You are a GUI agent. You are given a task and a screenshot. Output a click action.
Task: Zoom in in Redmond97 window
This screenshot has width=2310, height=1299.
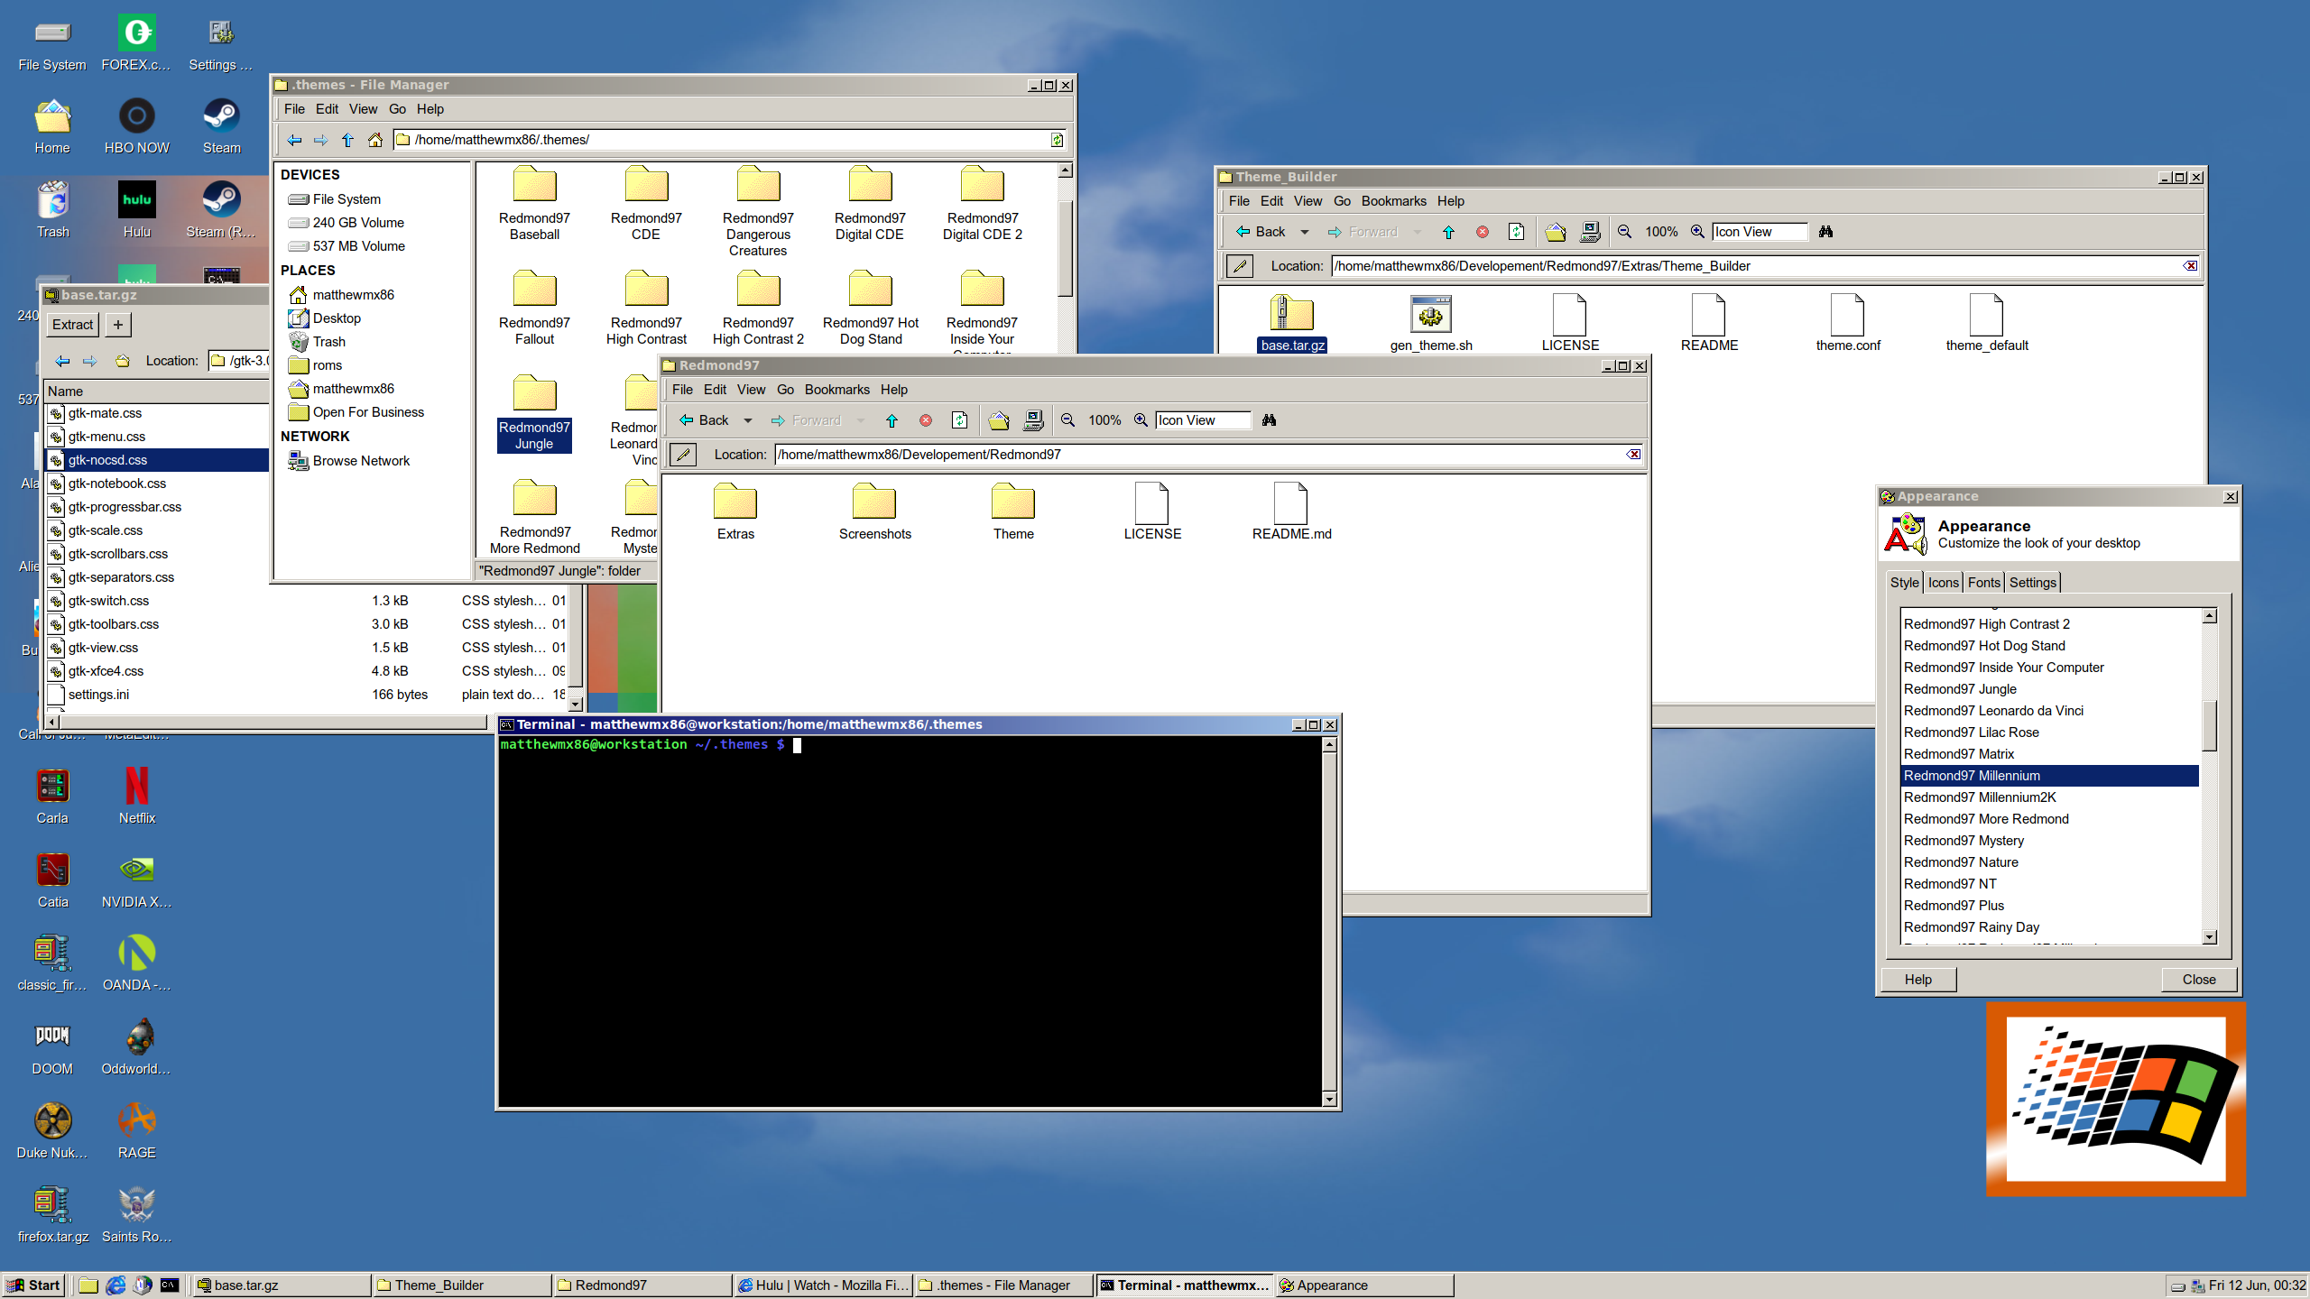[x=1141, y=420]
